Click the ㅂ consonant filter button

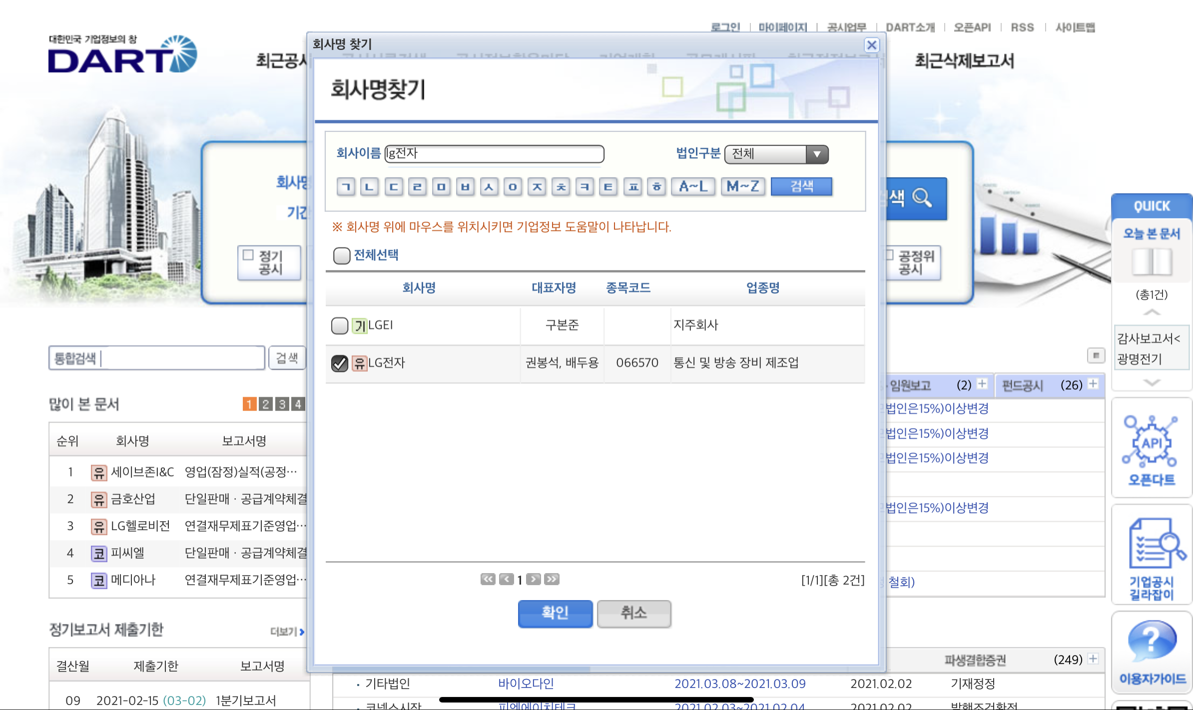465,187
